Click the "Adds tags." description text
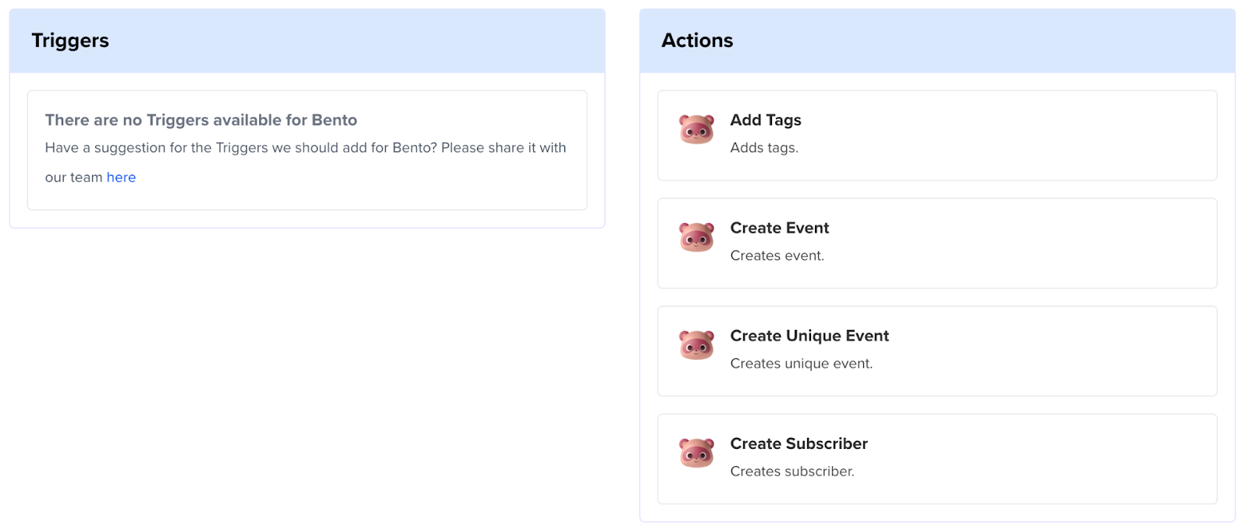The width and height of the screenshot is (1249, 530). 763,148
